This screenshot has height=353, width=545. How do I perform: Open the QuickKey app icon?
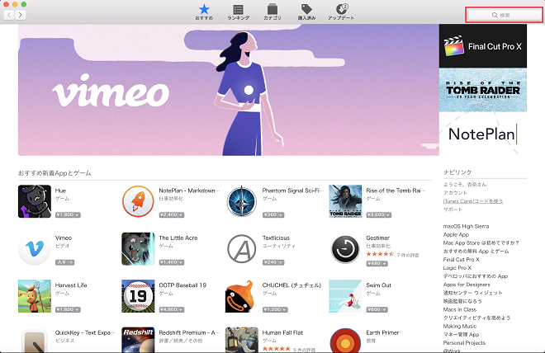tap(35, 340)
